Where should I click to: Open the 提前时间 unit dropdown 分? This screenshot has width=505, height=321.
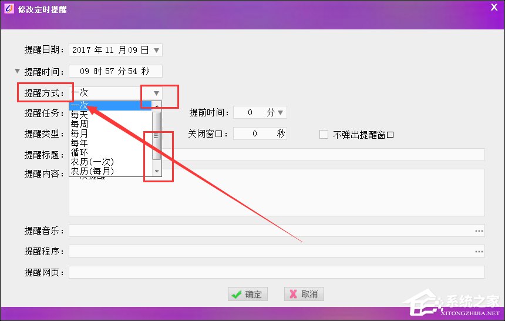pos(281,113)
